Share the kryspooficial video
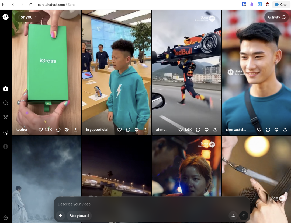This screenshot has width=291, height=223. pos(145,130)
